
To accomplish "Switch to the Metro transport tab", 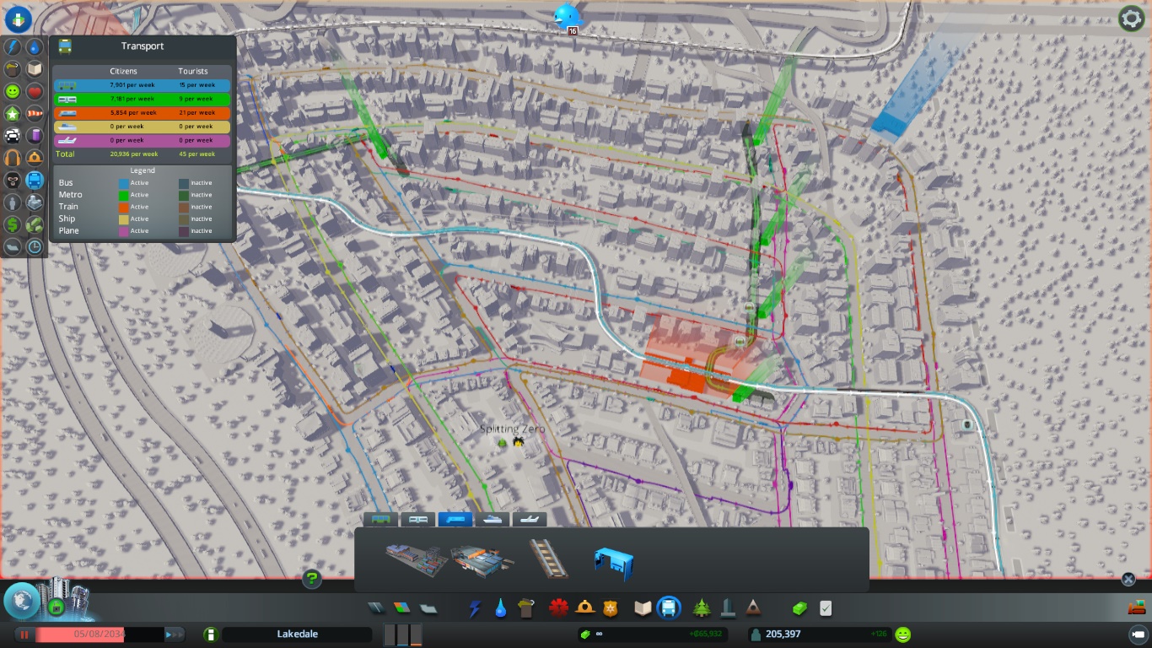I will click(417, 520).
